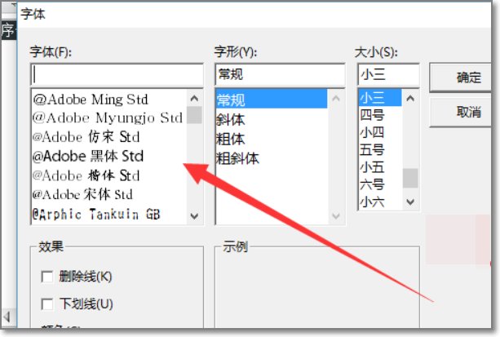Viewport: 500px width, 337px height.
Task: Click the font name input field
Action: click(117, 74)
